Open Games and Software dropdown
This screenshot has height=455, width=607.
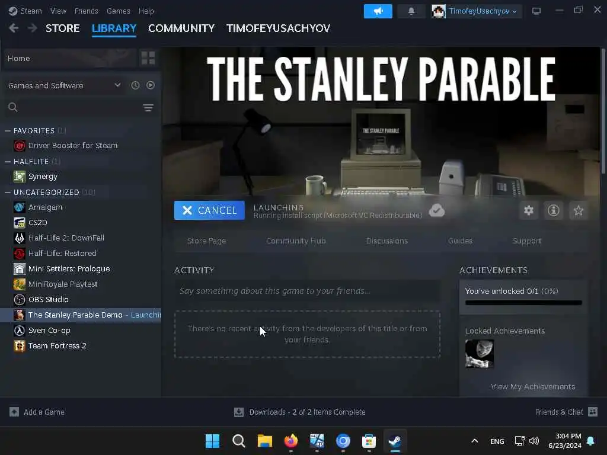pos(65,85)
